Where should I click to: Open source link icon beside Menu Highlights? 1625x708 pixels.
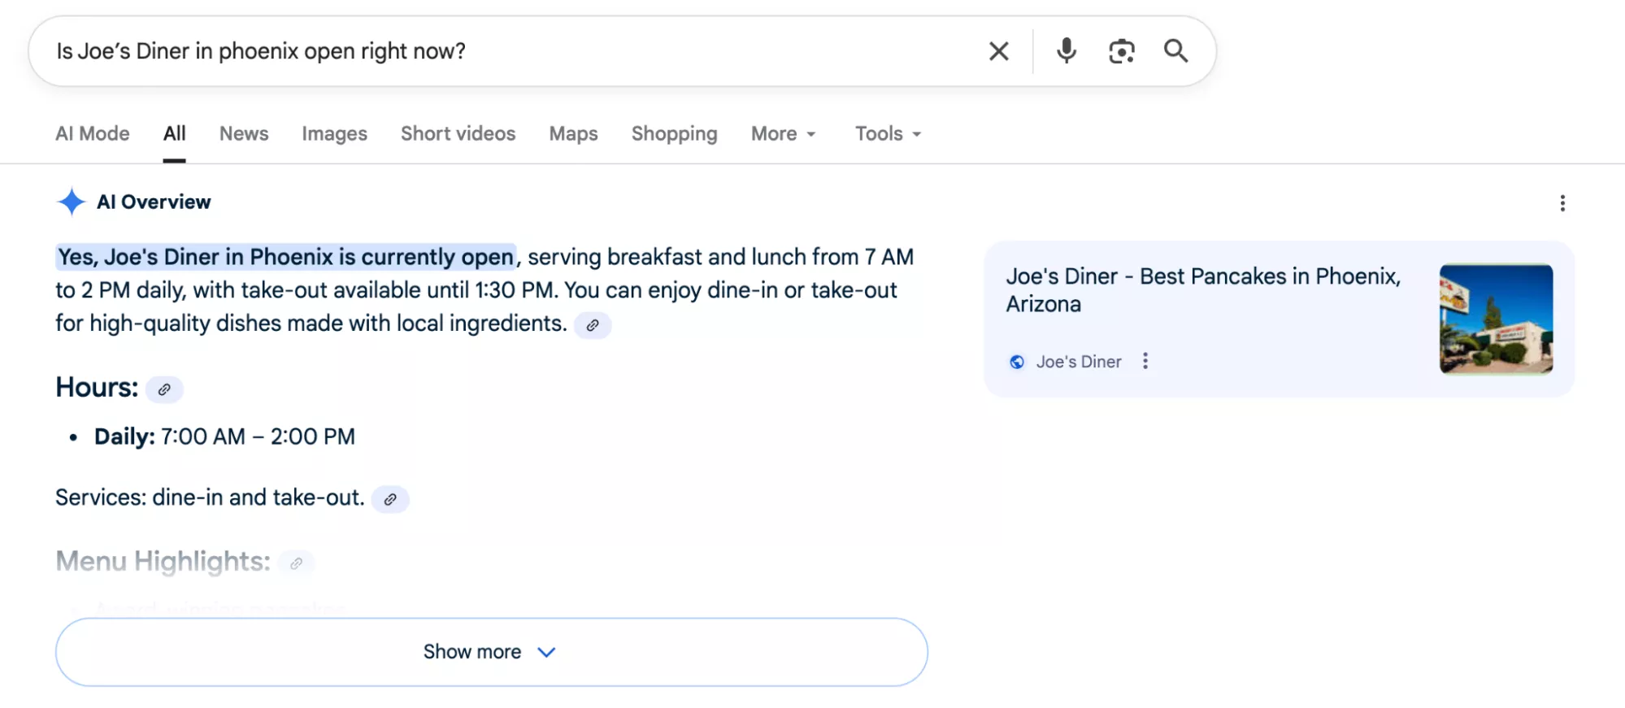296,562
